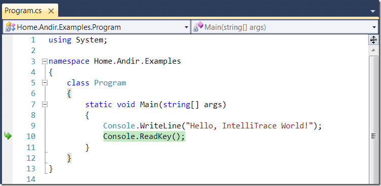
Task: Click the 'Program' class name on line 5
Action: (x=110, y=83)
